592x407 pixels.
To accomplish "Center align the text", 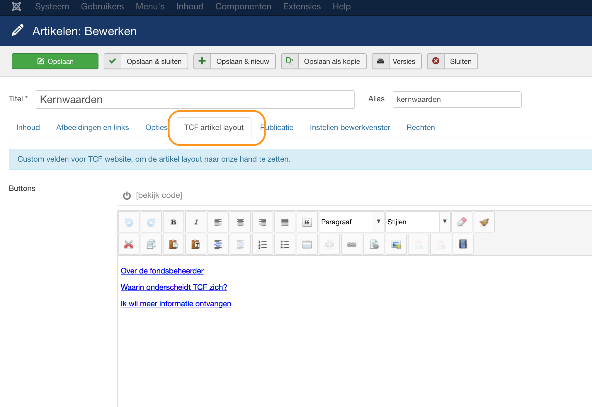I will (x=240, y=222).
